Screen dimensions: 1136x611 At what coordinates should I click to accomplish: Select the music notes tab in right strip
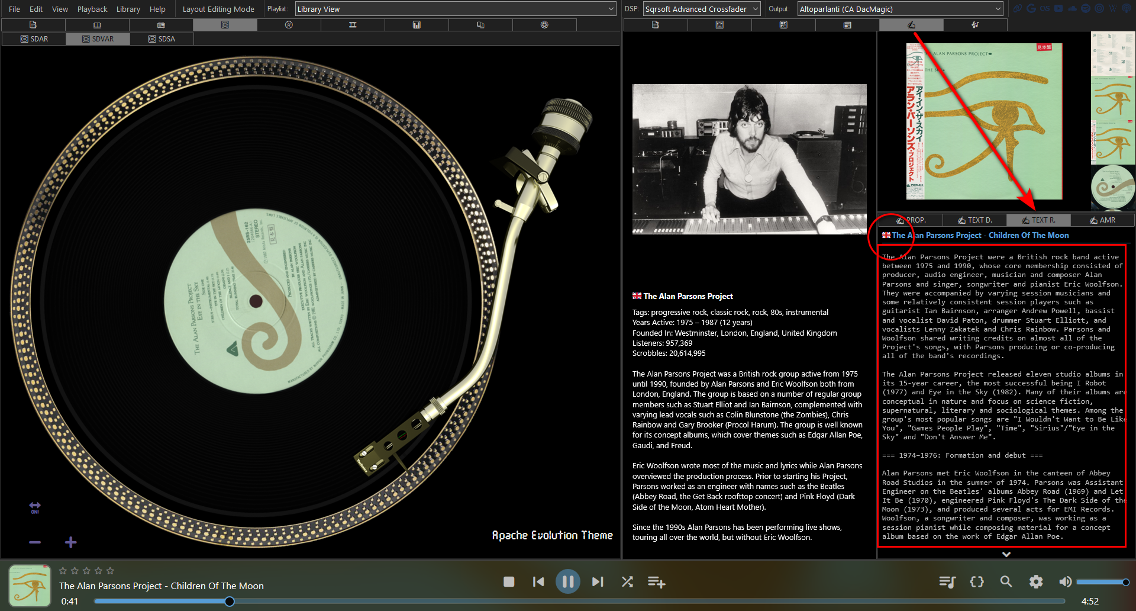point(975,25)
